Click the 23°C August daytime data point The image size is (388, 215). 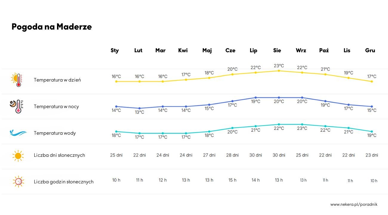[279, 71]
